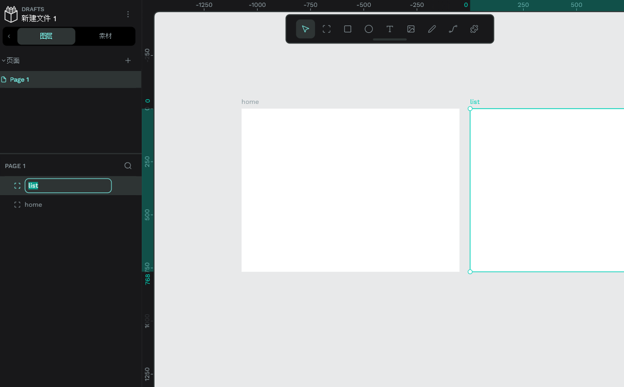Go back with the left chevron
This screenshot has width=624, height=387.
[x=8, y=36]
